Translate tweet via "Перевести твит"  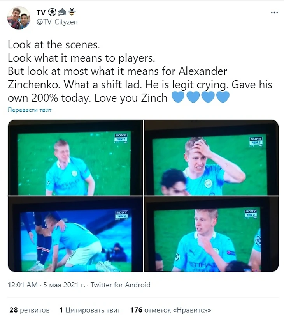point(30,110)
